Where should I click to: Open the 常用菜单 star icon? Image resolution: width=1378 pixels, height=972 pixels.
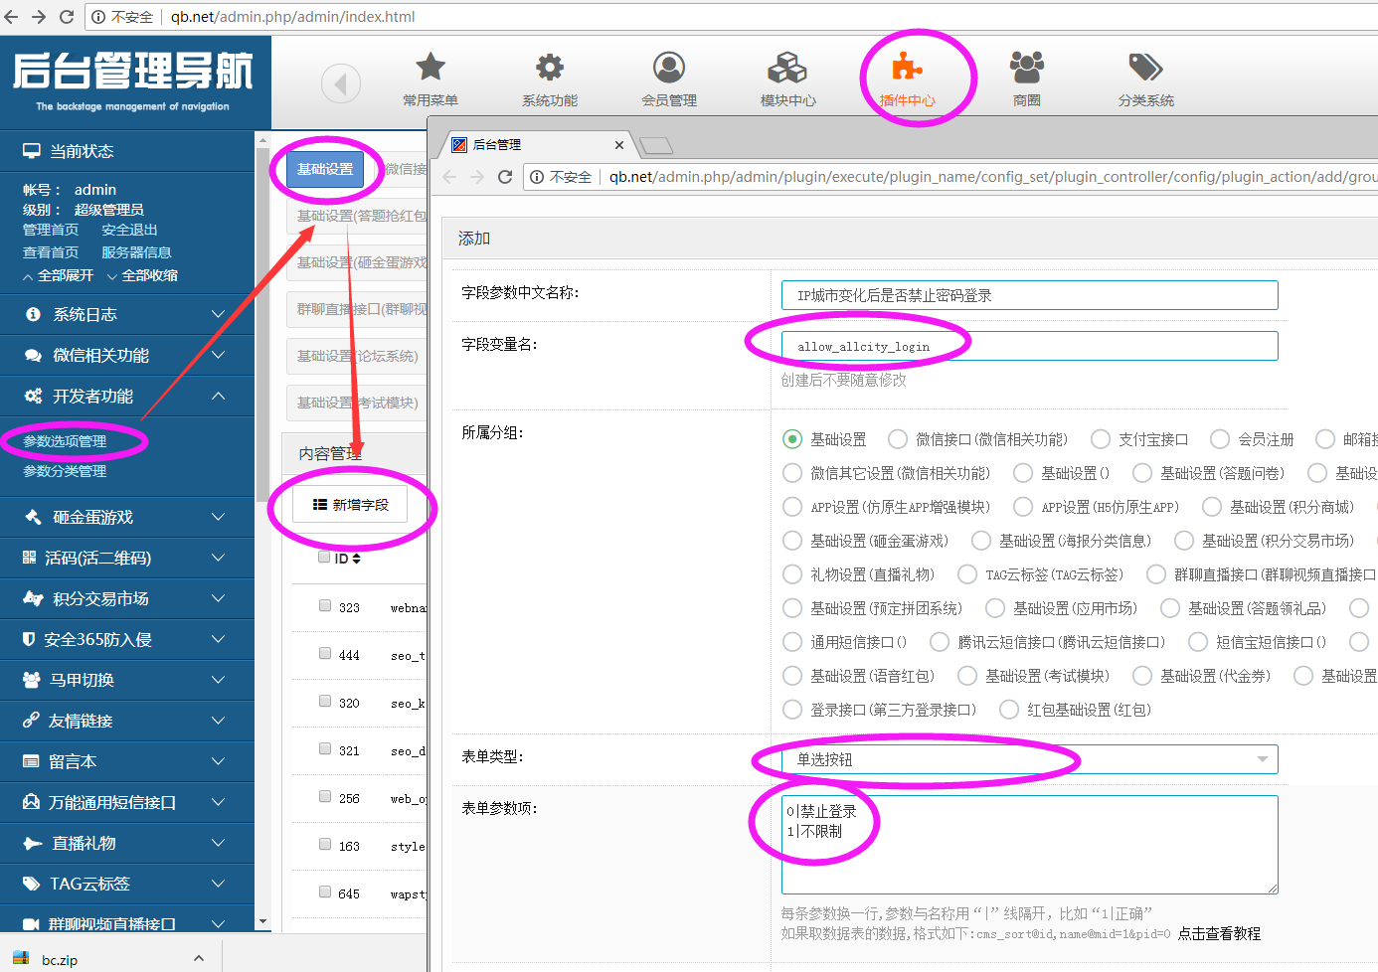coord(431,68)
